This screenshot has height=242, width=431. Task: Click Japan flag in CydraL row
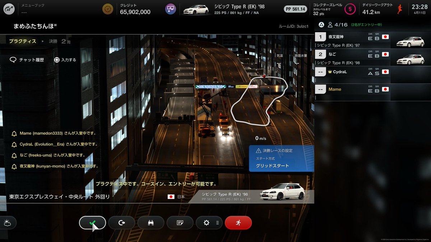coord(385,72)
